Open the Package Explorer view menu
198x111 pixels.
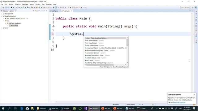(x=39, y=11)
